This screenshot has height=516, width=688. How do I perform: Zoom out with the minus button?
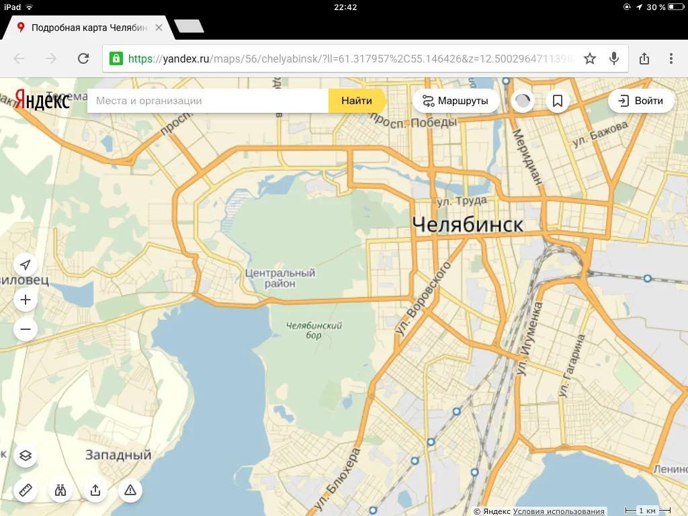pyautogui.click(x=26, y=329)
